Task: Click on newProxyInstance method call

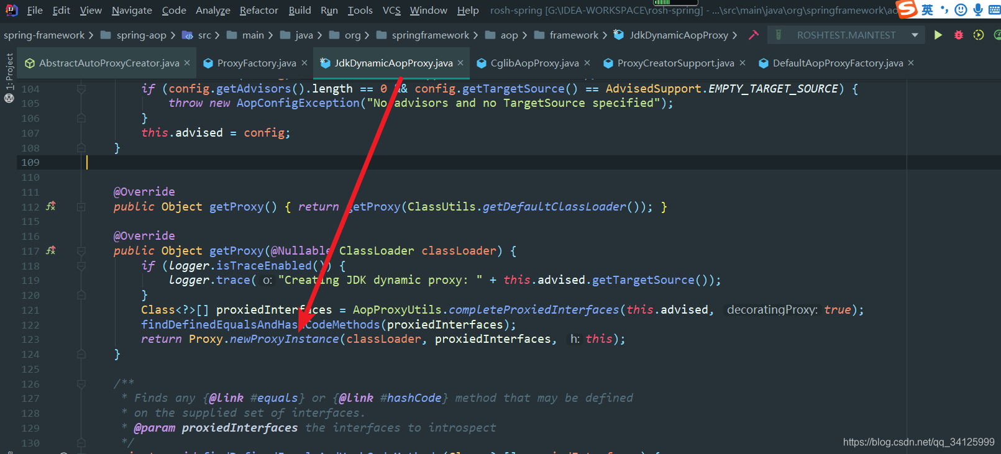Action: coord(285,339)
